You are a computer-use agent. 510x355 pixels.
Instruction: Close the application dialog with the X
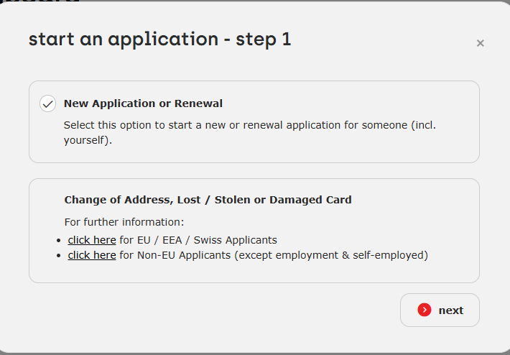(480, 43)
